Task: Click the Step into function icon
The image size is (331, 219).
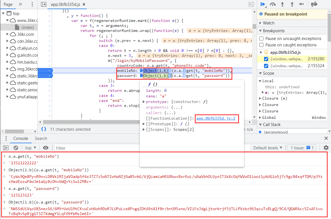Action: (283, 4)
